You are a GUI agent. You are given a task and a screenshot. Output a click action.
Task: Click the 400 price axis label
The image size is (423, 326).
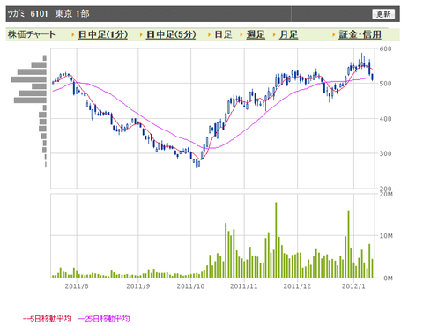(385, 119)
